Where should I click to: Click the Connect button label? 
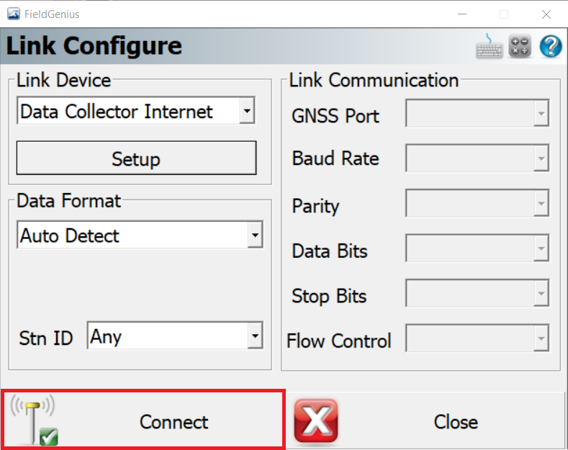174,422
